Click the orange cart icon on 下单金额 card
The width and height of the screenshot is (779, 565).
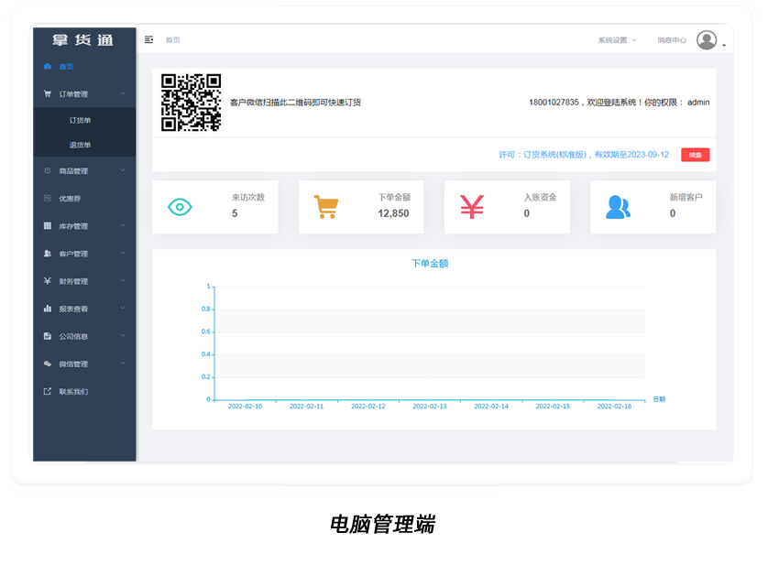(x=326, y=207)
